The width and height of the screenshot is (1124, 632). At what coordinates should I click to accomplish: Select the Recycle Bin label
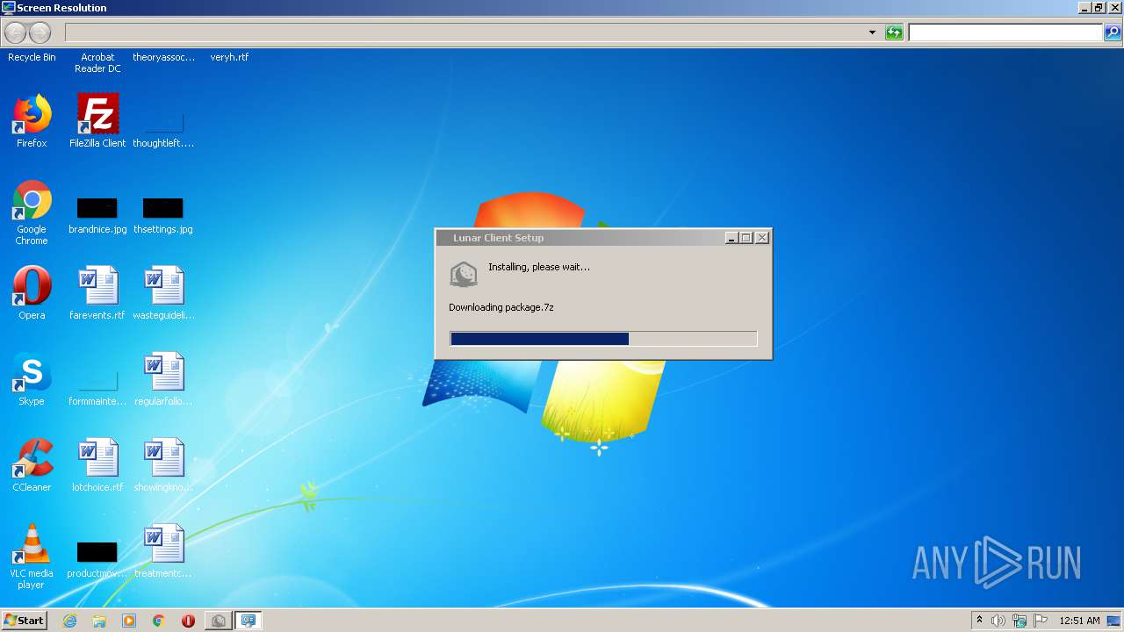[x=32, y=57]
